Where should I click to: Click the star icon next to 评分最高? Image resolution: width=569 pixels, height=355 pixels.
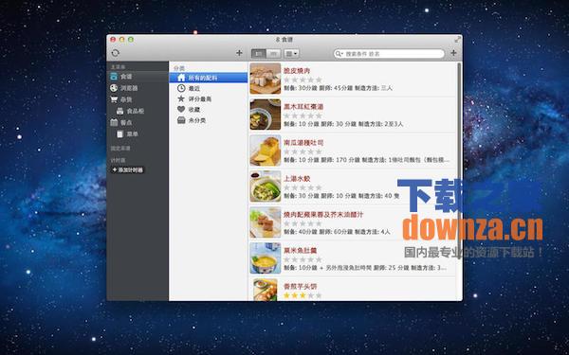(181, 98)
